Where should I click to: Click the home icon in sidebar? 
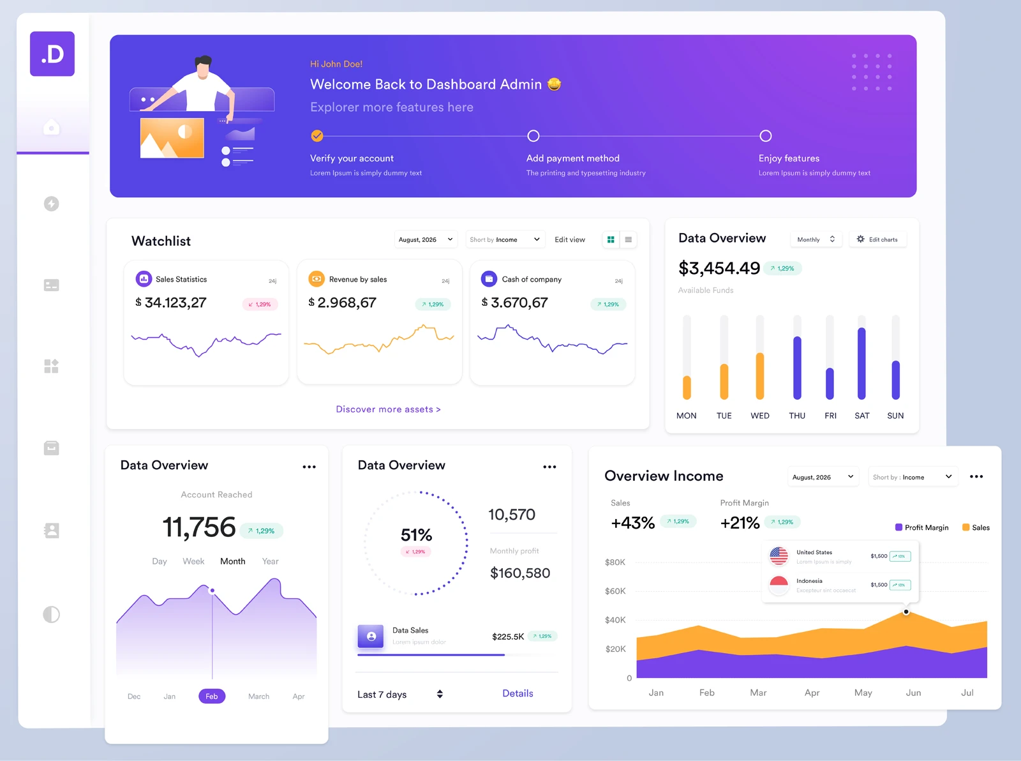[x=52, y=128]
